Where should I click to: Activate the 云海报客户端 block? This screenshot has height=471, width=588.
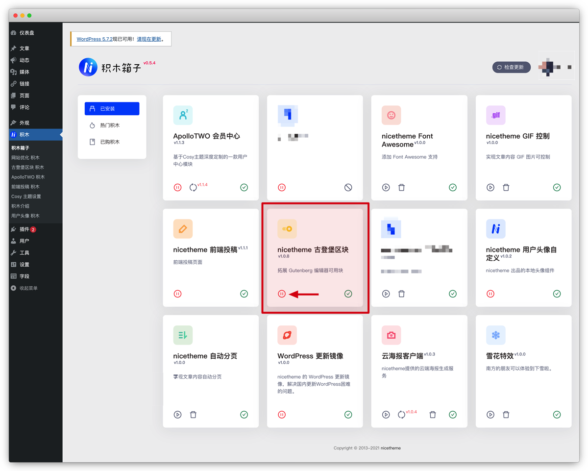tap(386, 415)
